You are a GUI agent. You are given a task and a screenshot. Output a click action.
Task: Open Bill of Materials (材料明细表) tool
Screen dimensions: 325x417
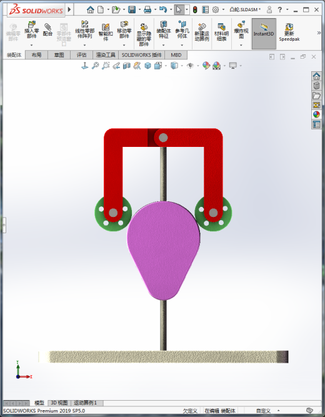(221, 32)
